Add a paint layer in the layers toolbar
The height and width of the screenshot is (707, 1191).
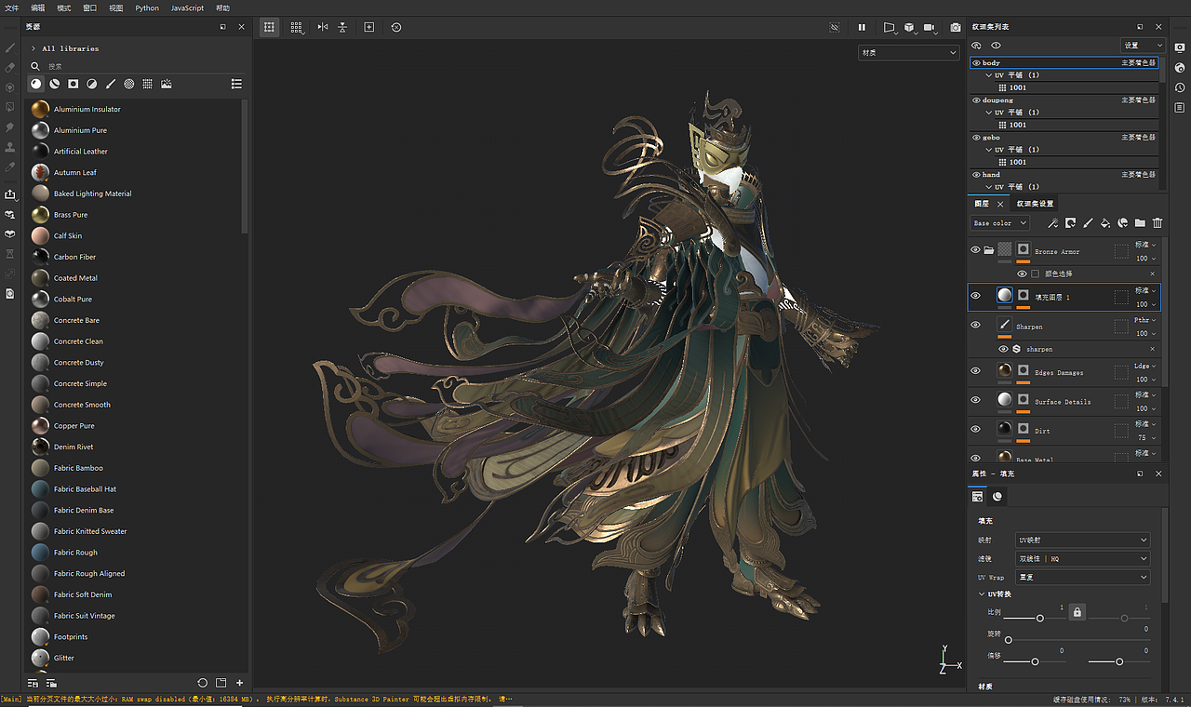[1088, 223]
